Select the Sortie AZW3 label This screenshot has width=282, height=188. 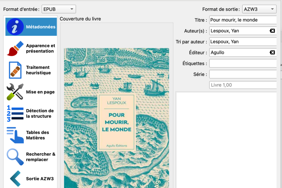point(40,179)
